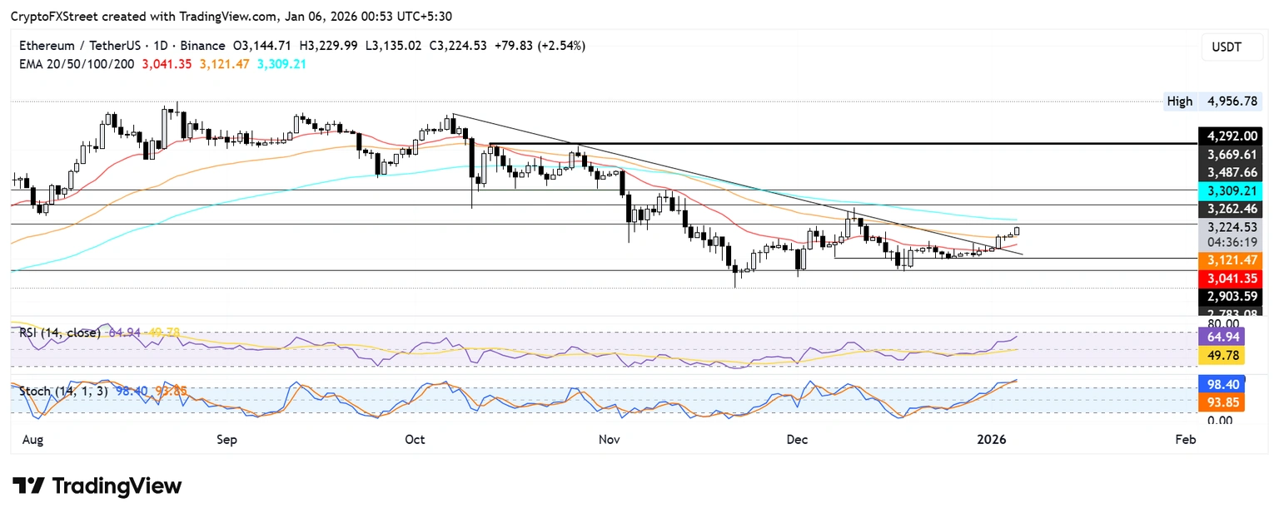Select the RSI (14, close) indicator label

(x=59, y=333)
